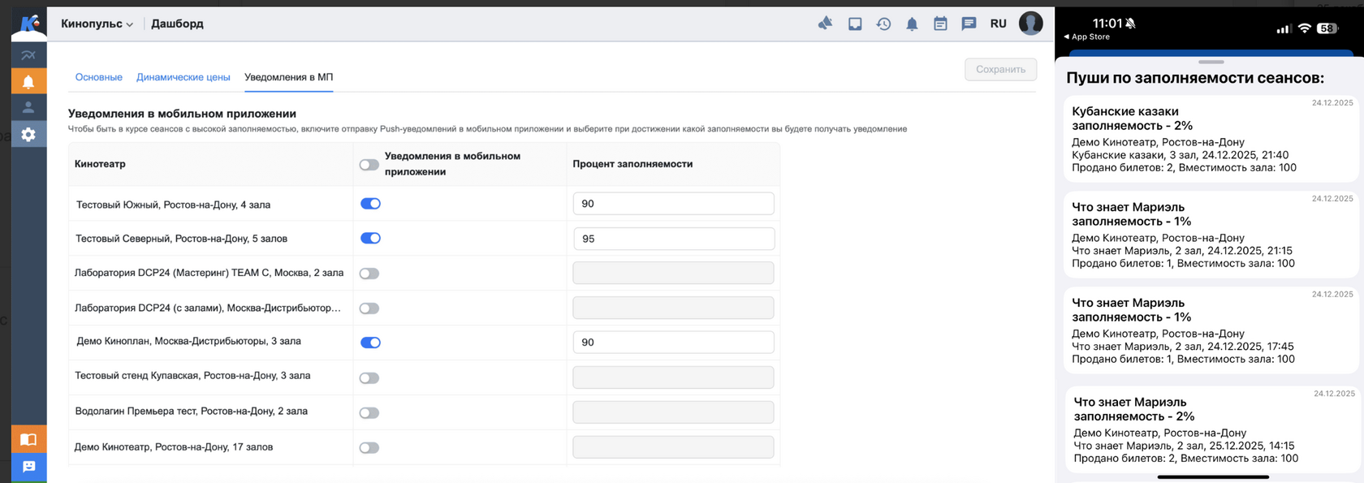
Task: Open the user profile icon in the left sidebar
Action: [28, 107]
